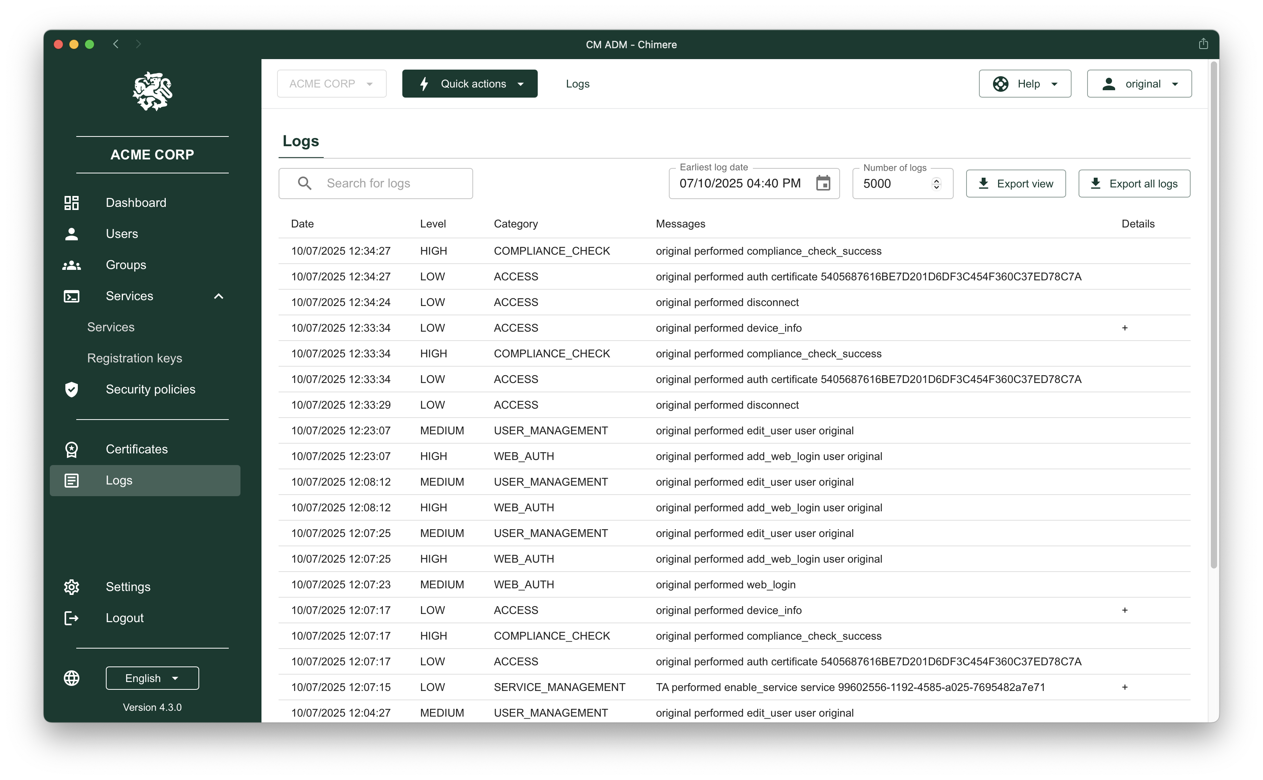Screen dimensions: 1263x780
Task: Go to the Users page
Action: 122,234
